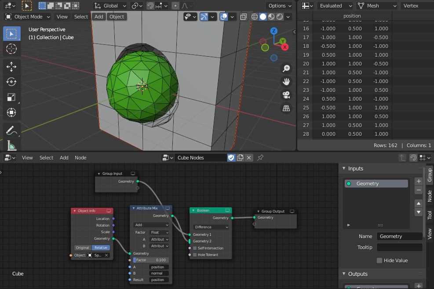Open the Object Mode dropdown
This screenshot has height=289, width=434.
(x=28, y=17)
